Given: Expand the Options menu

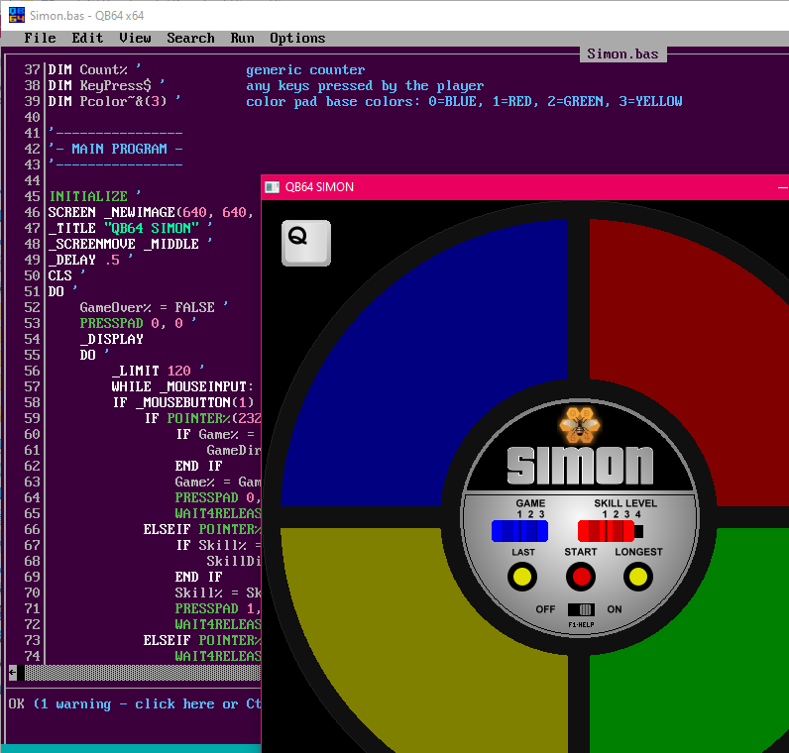Looking at the screenshot, I should tap(297, 38).
